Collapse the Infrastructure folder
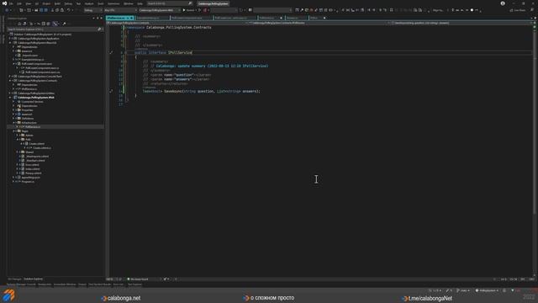Image resolution: width=538 pixels, height=303 pixels. (14, 123)
